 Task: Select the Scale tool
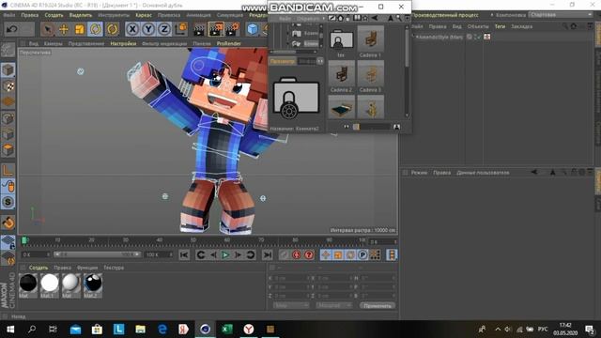(x=79, y=29)
